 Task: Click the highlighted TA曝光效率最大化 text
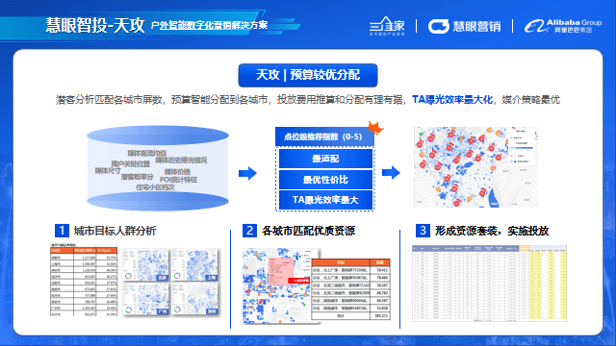[x=452, y=100]
